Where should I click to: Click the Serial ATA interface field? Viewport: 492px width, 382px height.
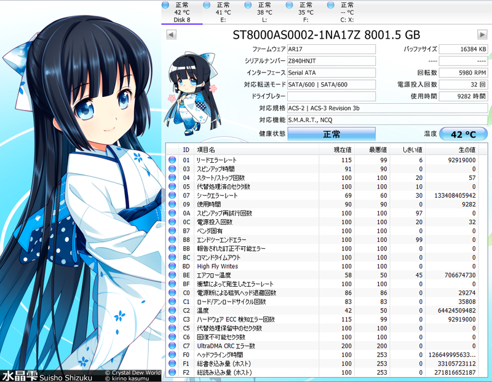click(x=331, y=72)
